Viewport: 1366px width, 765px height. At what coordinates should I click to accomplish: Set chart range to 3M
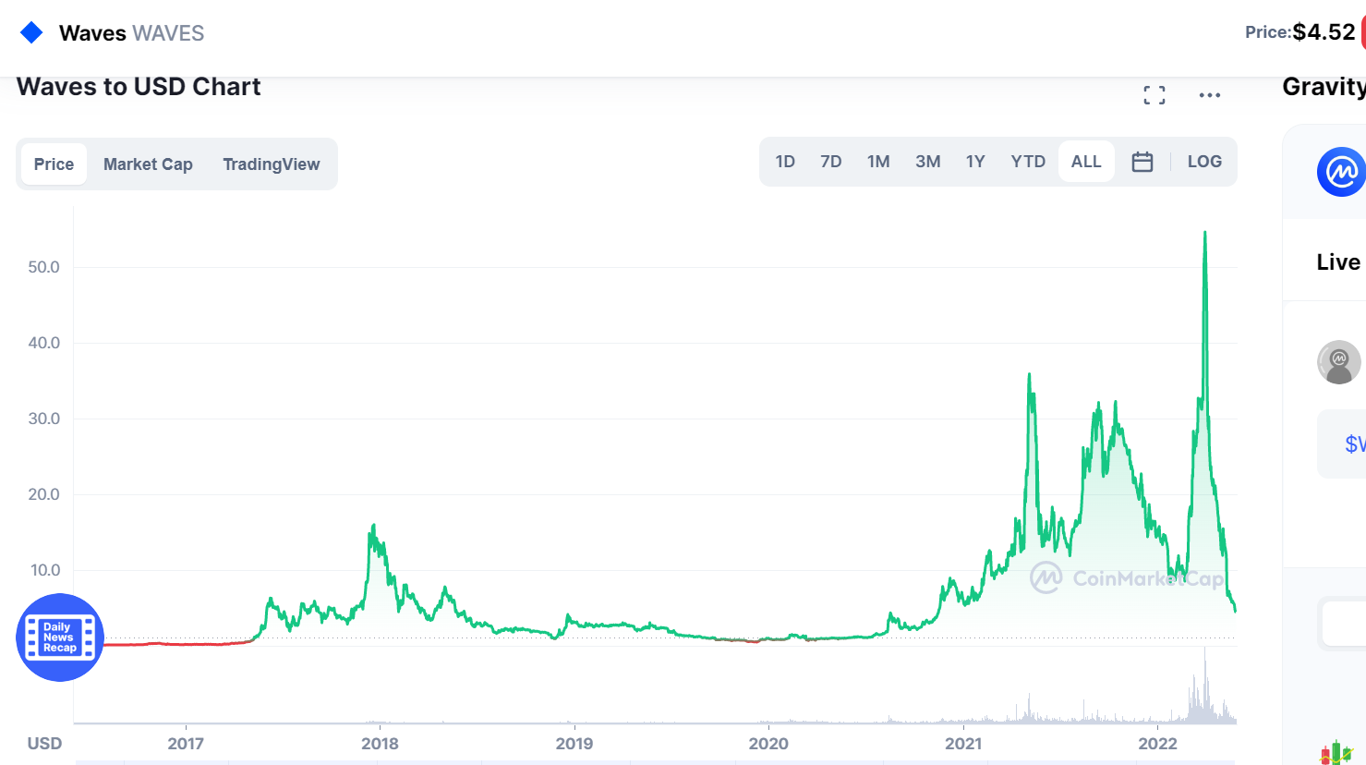pyautogui.click(x=927, y=162)
